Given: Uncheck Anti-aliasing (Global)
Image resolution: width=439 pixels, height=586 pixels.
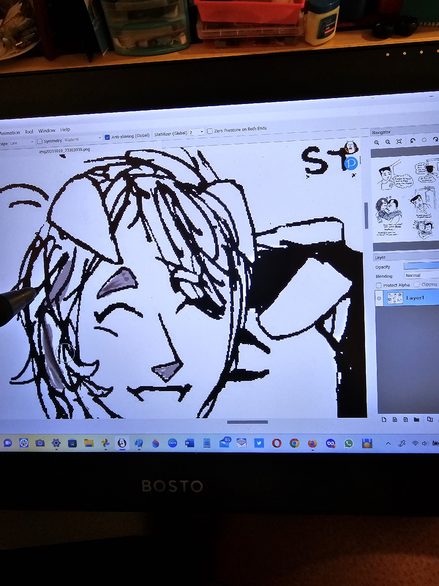Looking at the screenshot, I should [x=107, y=137].
